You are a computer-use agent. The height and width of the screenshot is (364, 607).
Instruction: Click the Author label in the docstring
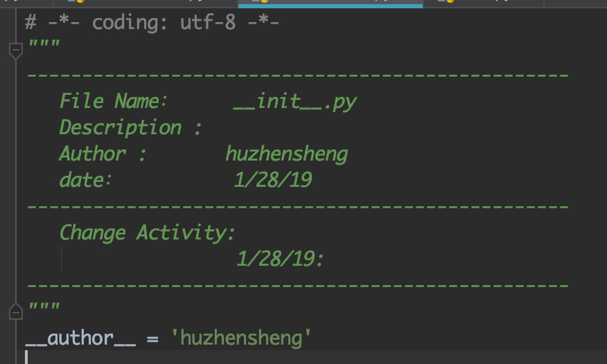(93, 154)
